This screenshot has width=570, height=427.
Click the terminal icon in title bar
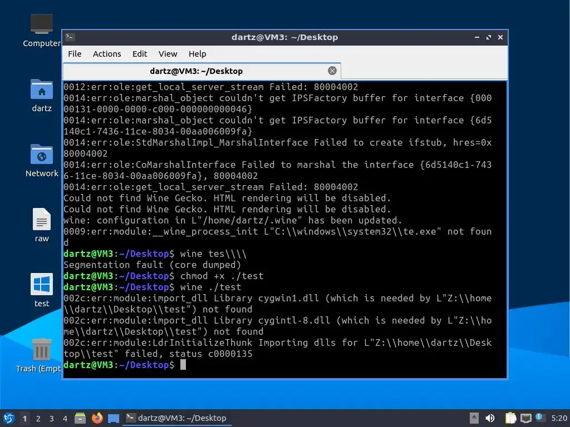click(70, 37)
